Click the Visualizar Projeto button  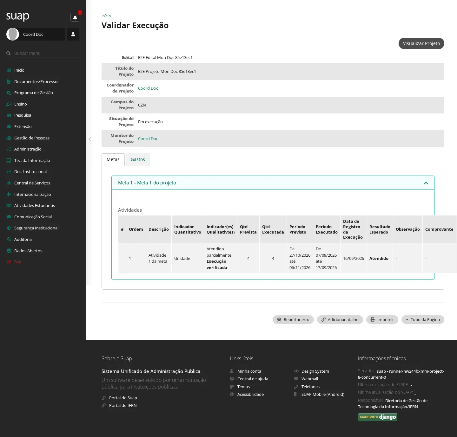click(x=421, y=43)
